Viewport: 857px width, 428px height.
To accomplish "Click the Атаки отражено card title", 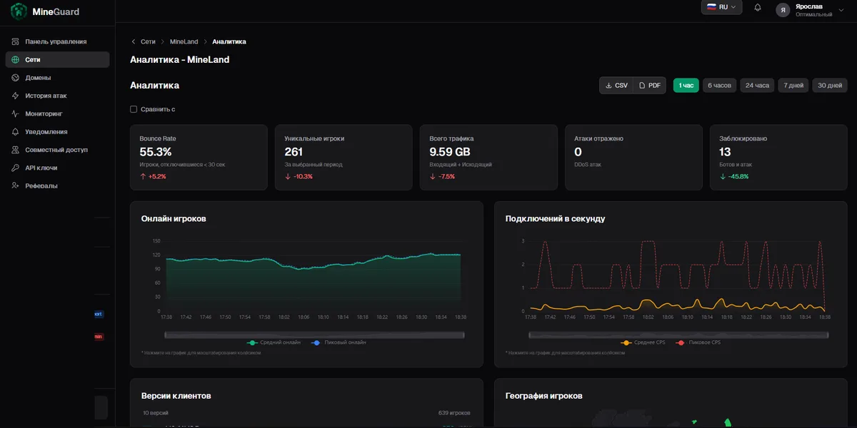I will [598, 138].
